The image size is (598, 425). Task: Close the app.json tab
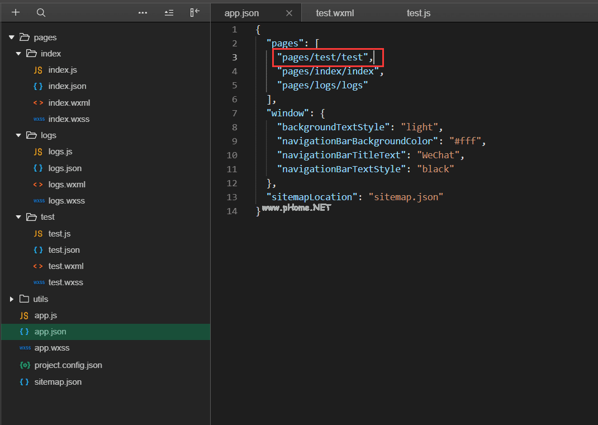[x=289, y=13]
